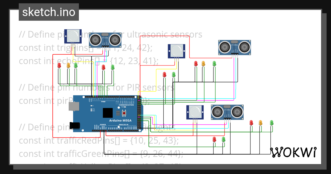Toggle the L built-in LED indicator on the Arduino
Screen dimensions: 331x174
click(91, 106)
